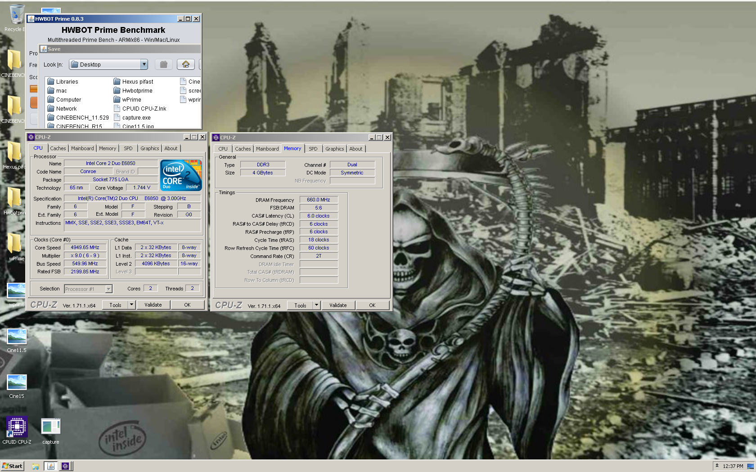Click the 2199.85 MHz Rated FSB value
Viewport: 756px width, 472px height.
point(85,272)
